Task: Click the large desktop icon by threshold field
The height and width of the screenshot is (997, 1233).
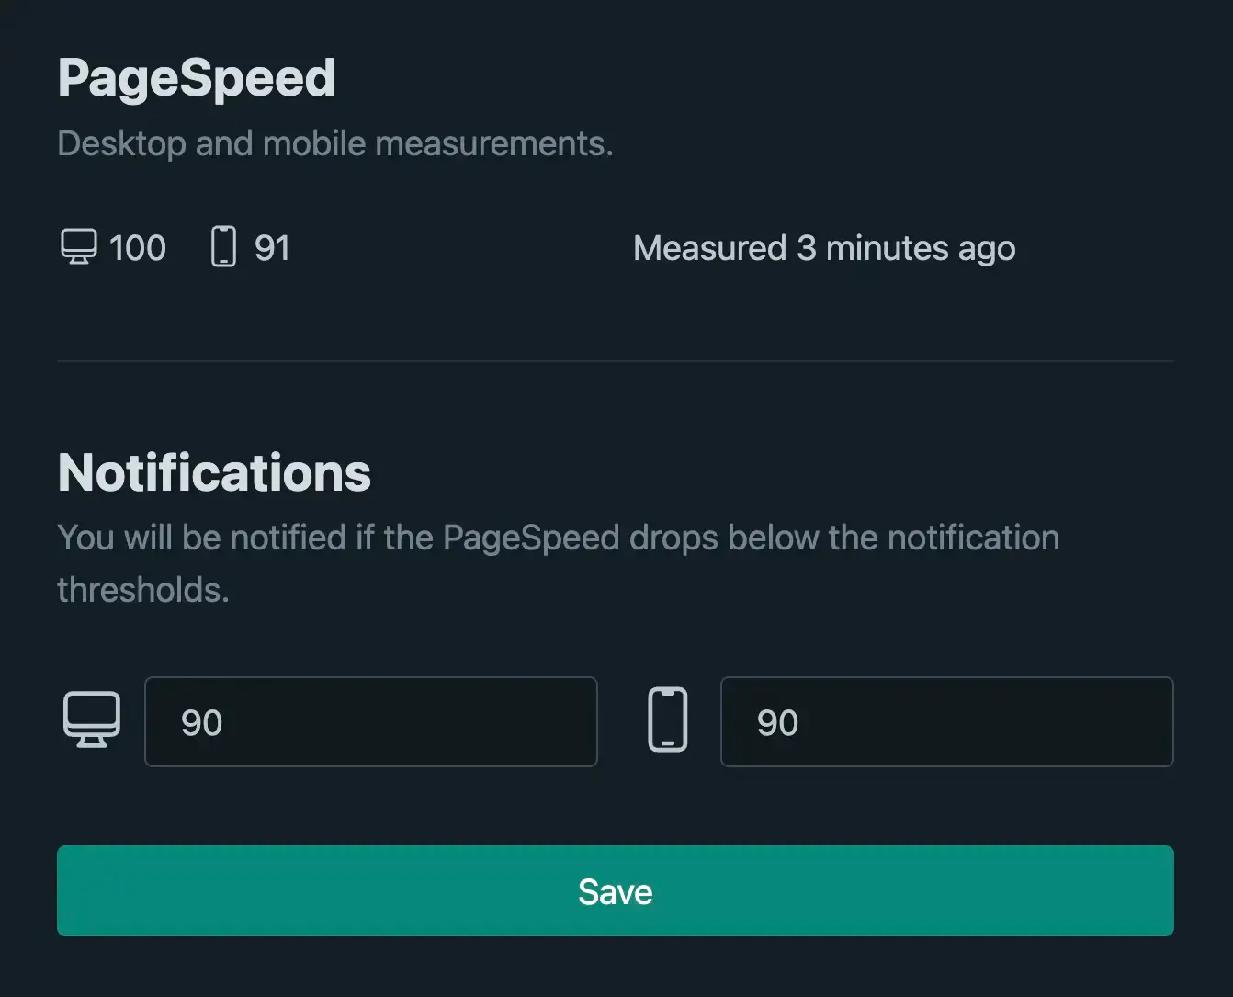Action: (92, 720)
